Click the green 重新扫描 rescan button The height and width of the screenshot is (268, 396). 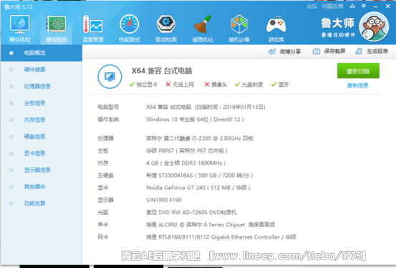click(358, 71)
